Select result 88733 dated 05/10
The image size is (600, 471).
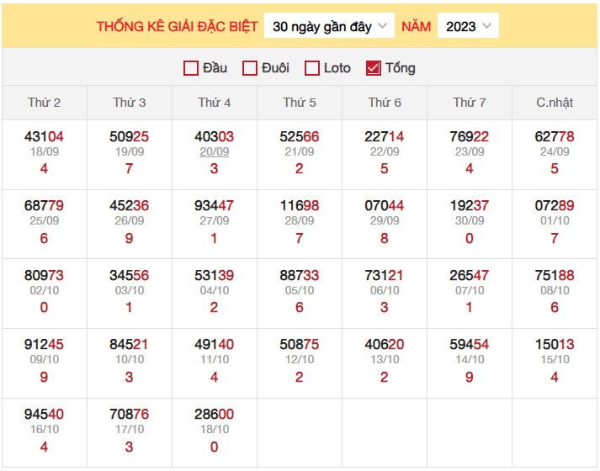click(300, 275)
